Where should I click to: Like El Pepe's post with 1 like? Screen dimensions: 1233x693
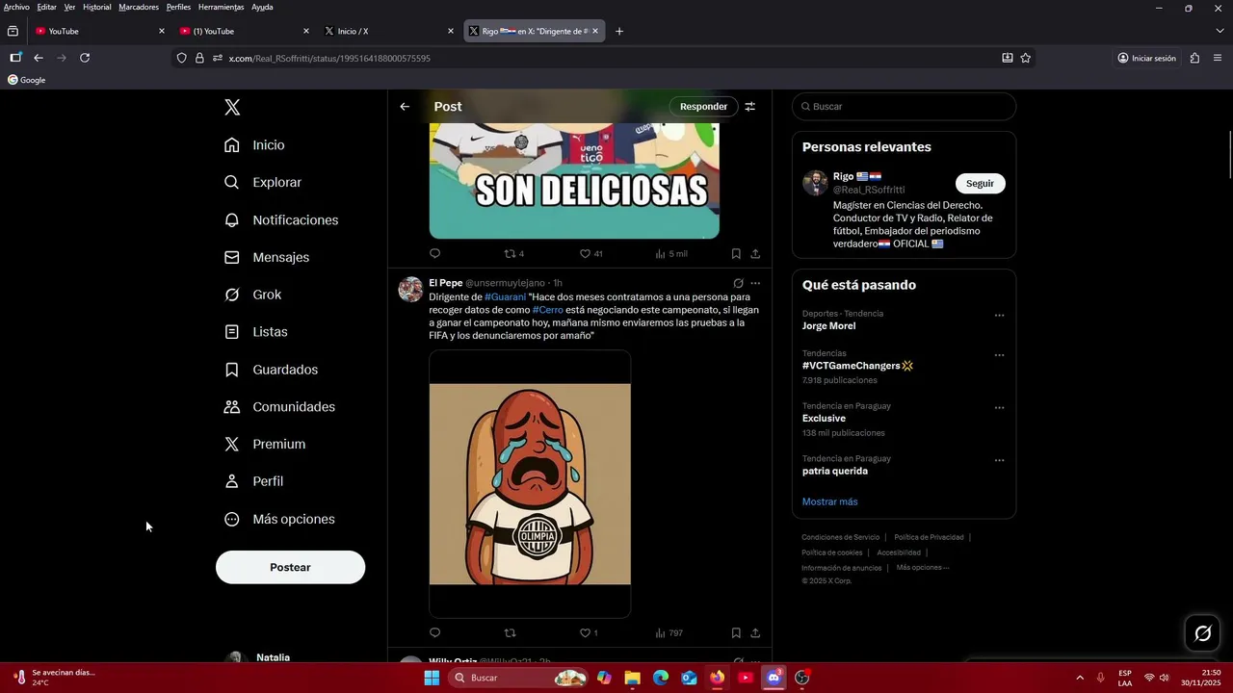[x=589, y=633]
